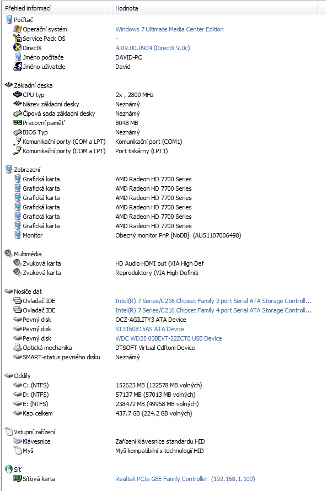Select the Zařízení klávesnice standardu HID value
The width and height of the screenshot is (327, 491).
160,441
